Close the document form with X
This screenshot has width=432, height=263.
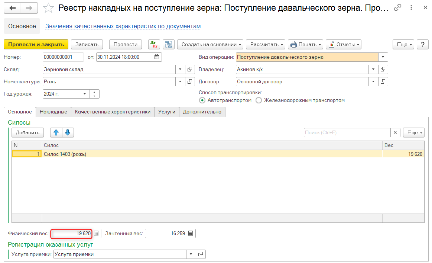coord(425,8)
